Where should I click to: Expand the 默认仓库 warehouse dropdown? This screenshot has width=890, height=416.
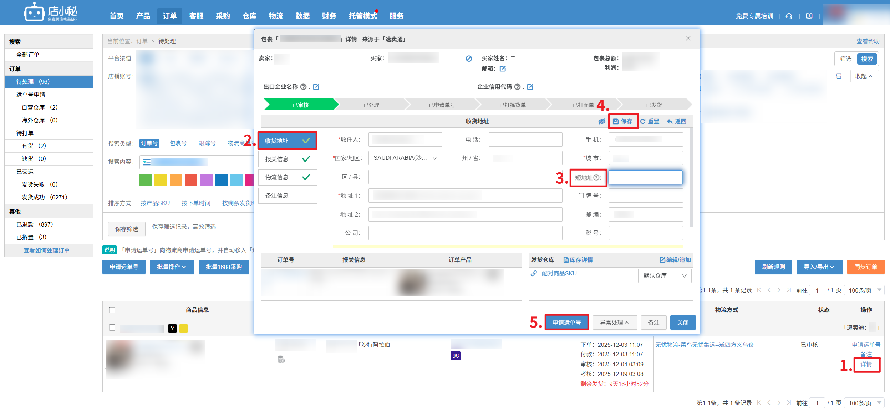(x=665, y=275)
